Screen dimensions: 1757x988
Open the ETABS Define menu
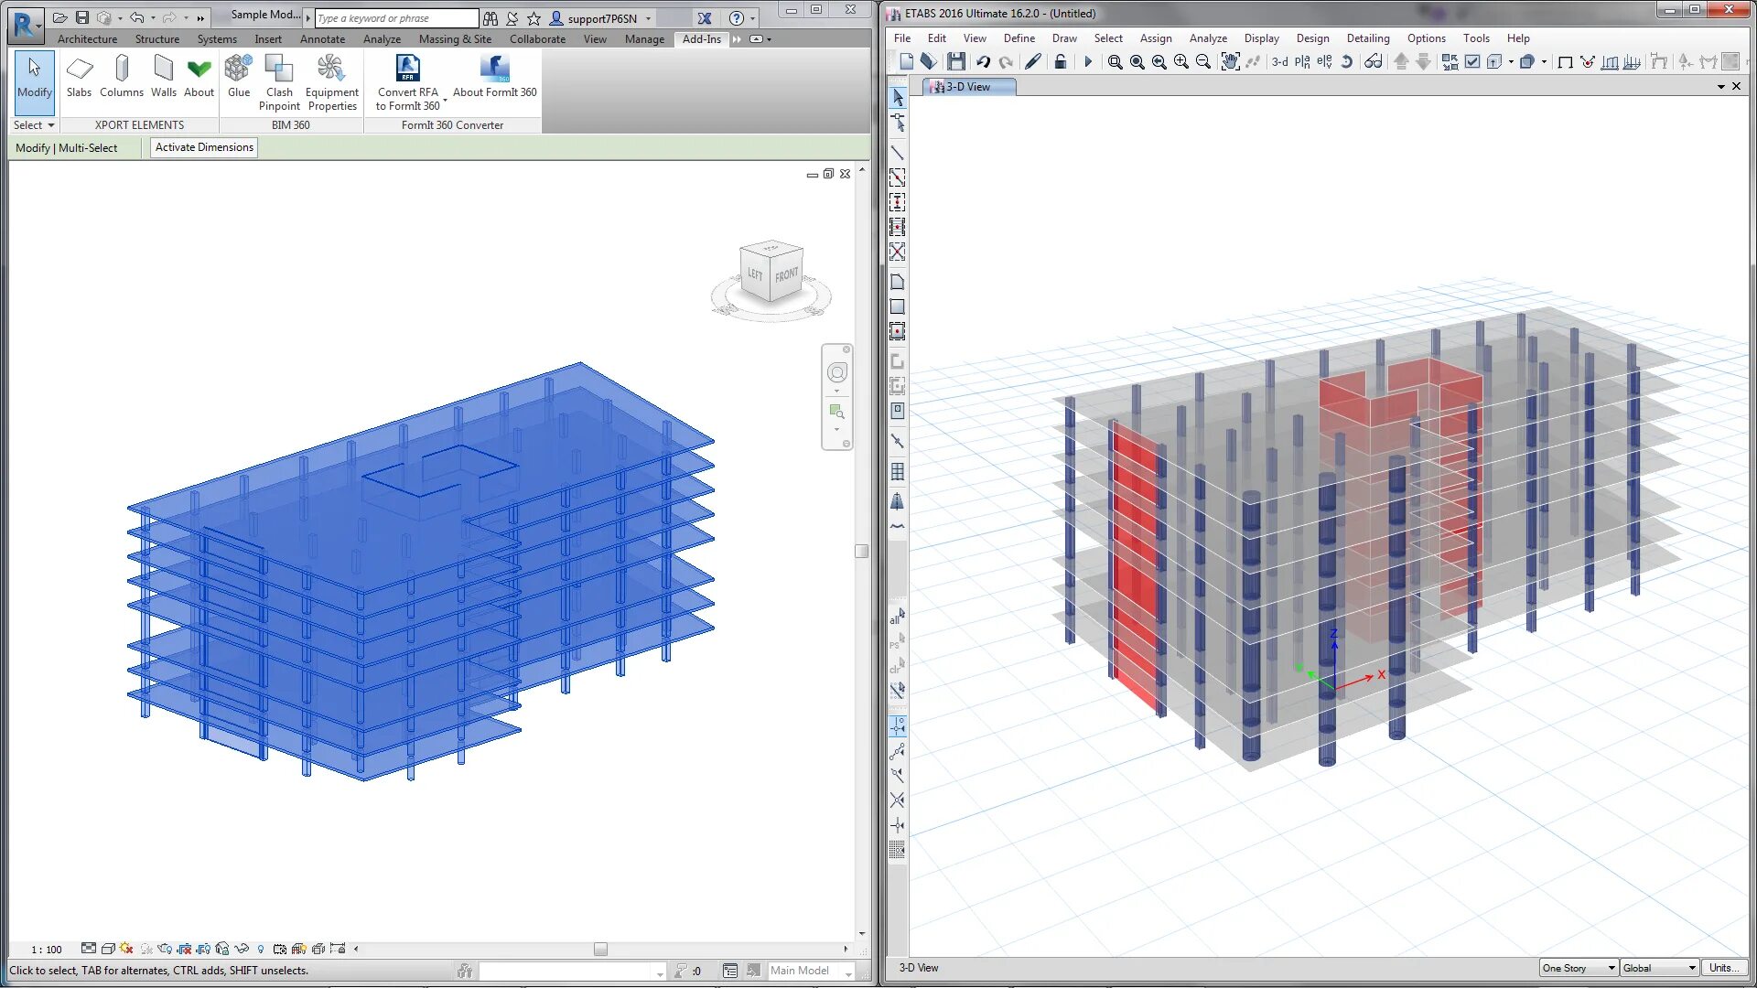click(x=1019, y=38)
